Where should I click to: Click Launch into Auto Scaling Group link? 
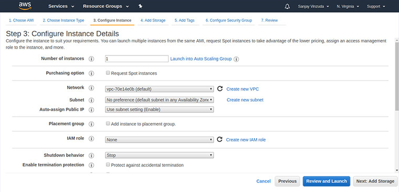(x=201, y=59)
